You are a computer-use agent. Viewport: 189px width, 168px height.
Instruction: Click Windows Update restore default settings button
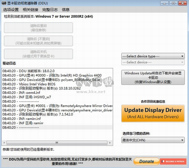[x=153, y=77]
